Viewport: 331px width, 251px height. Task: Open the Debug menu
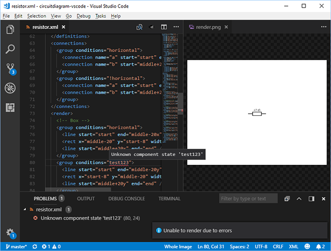click(x=84, y=16)
